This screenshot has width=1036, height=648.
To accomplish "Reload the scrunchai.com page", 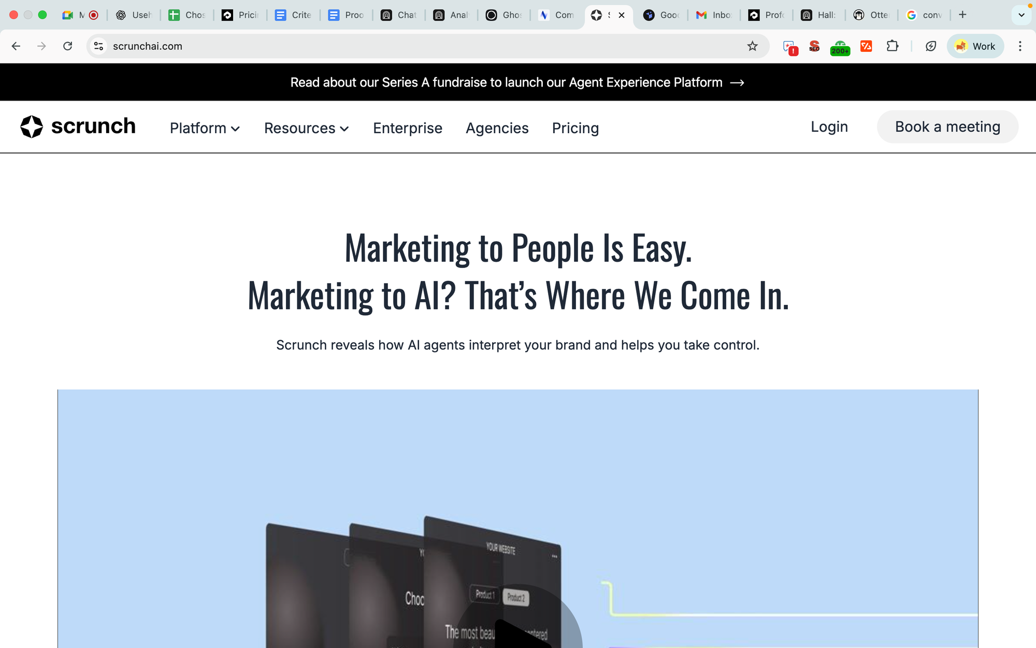I will pyautogui.click(x=67, y=46).
